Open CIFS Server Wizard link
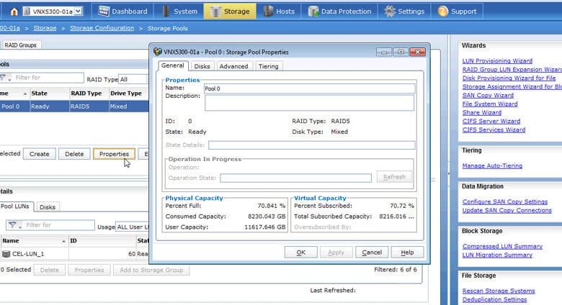 [x=491, y=121]
